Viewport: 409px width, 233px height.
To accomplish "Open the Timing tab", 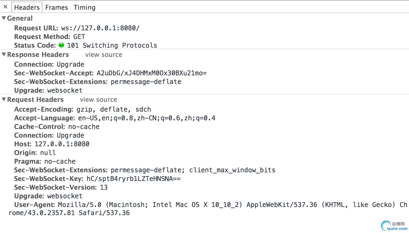I will tap(84, 7).
